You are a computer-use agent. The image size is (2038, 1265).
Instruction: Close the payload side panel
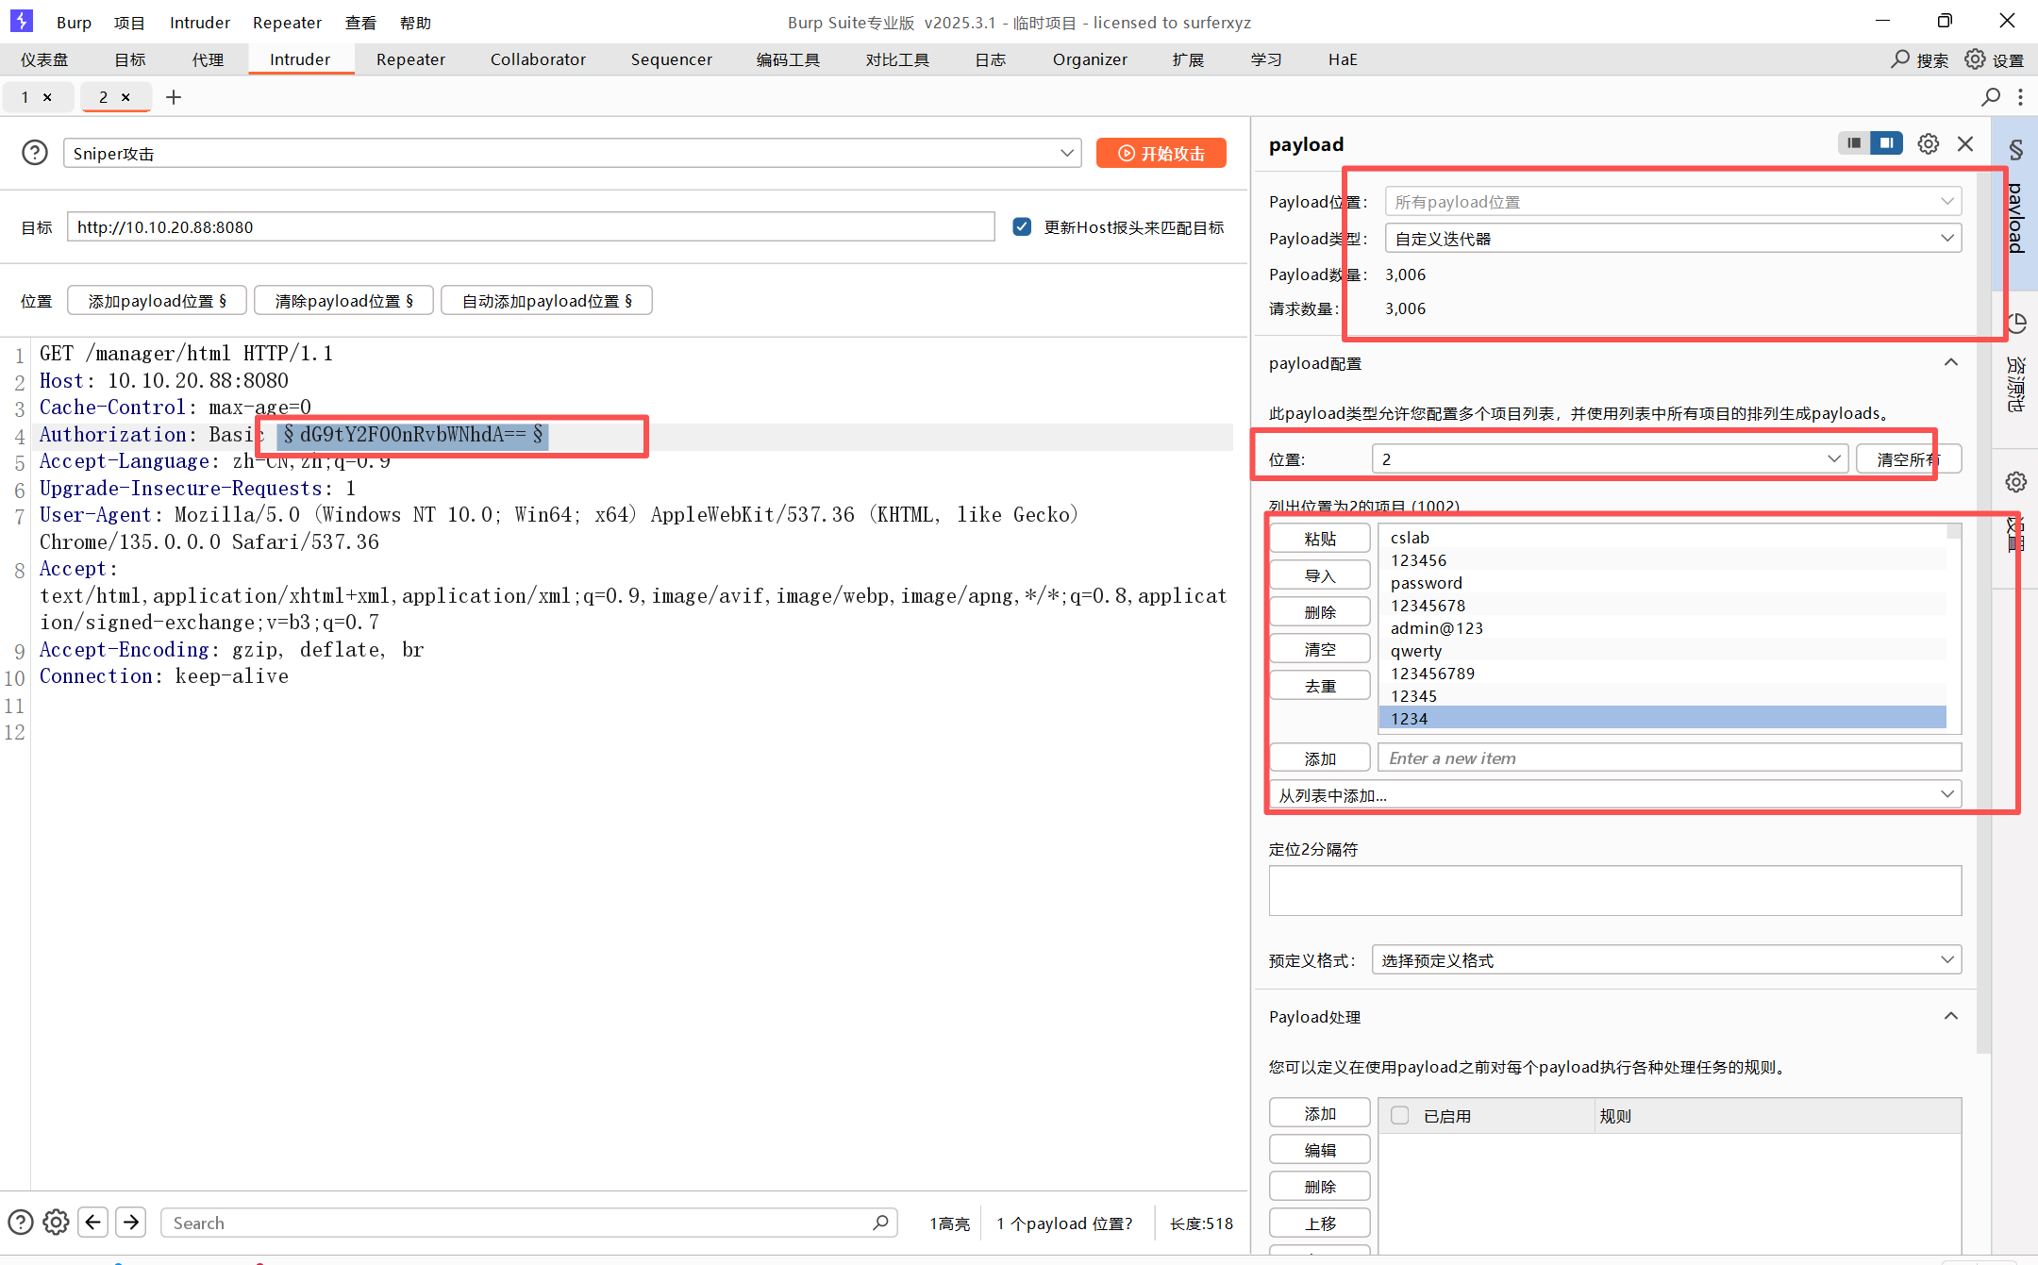(x=1965, y=143)
